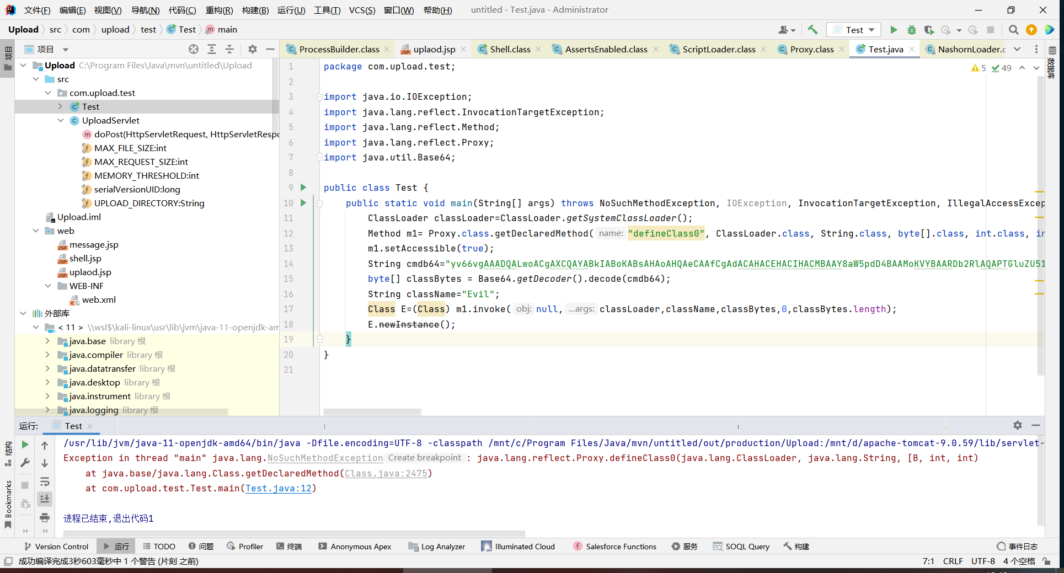1064x573 pixels.
Task: Open Illuminated Cloud tool window
Action: click(x=518, y=547)
